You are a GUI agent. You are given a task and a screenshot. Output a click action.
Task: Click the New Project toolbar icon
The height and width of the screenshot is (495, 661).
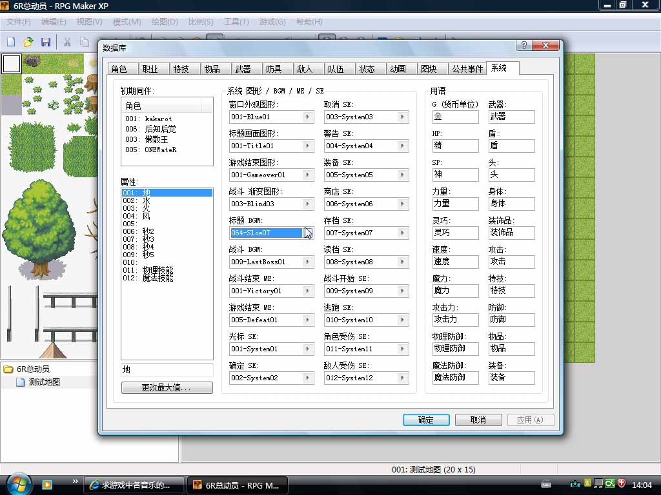pyautogui.click(x=11, y=42)
